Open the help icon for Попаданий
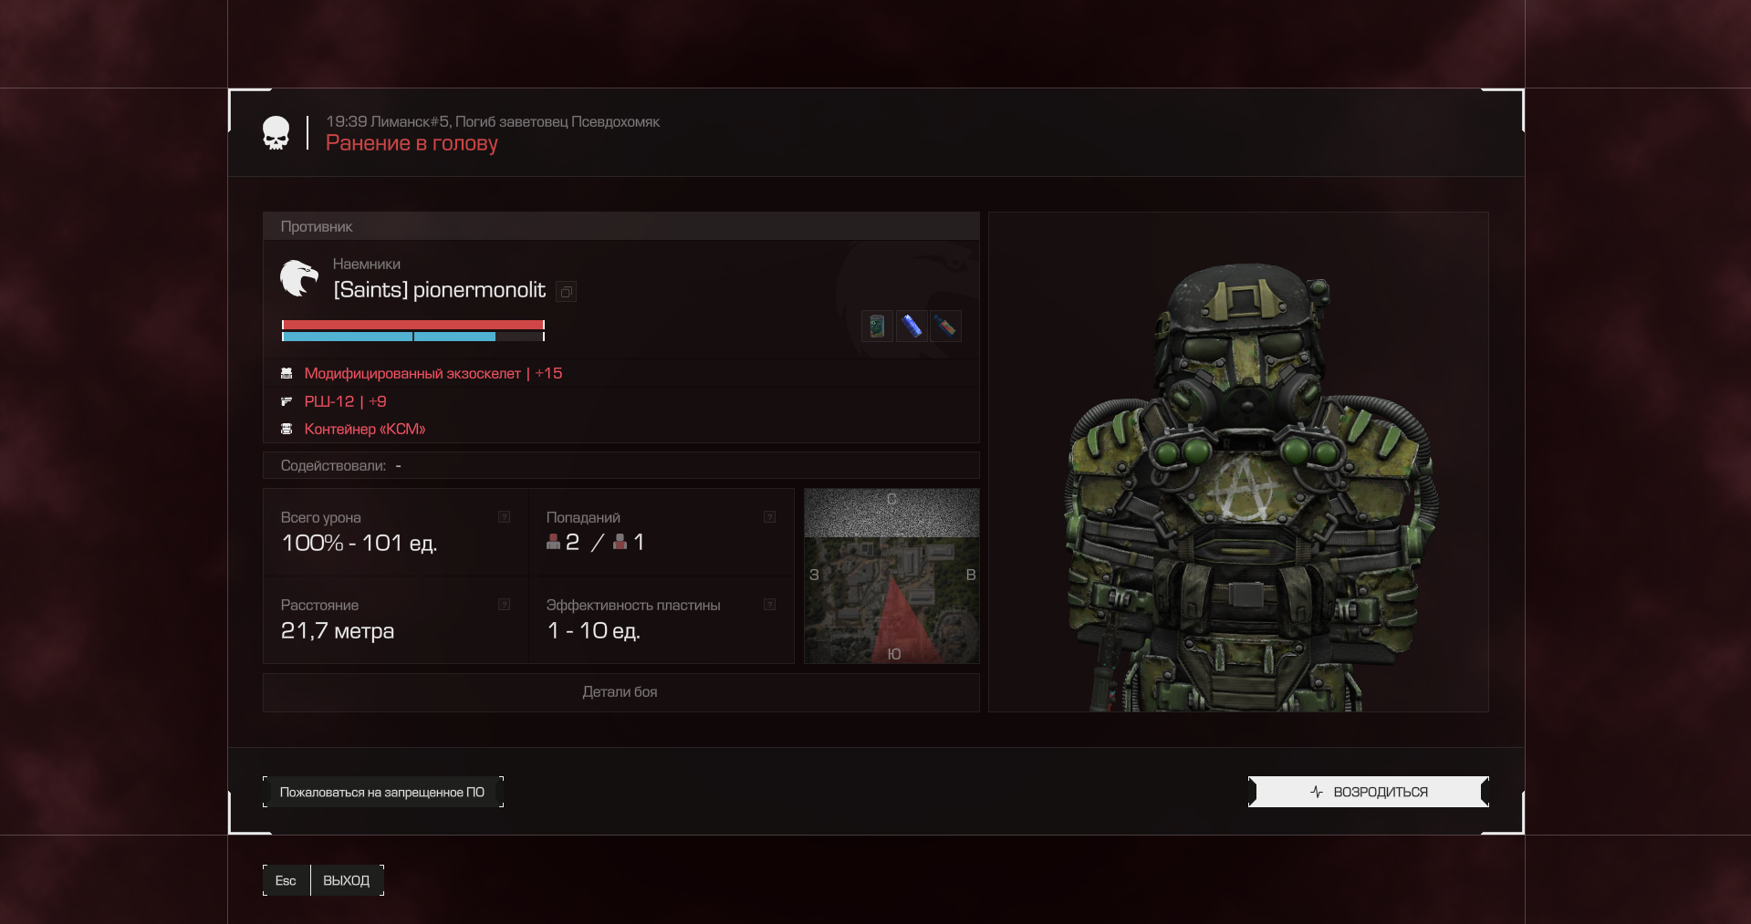Screen dimensions: 1751x924 [769, 517]
